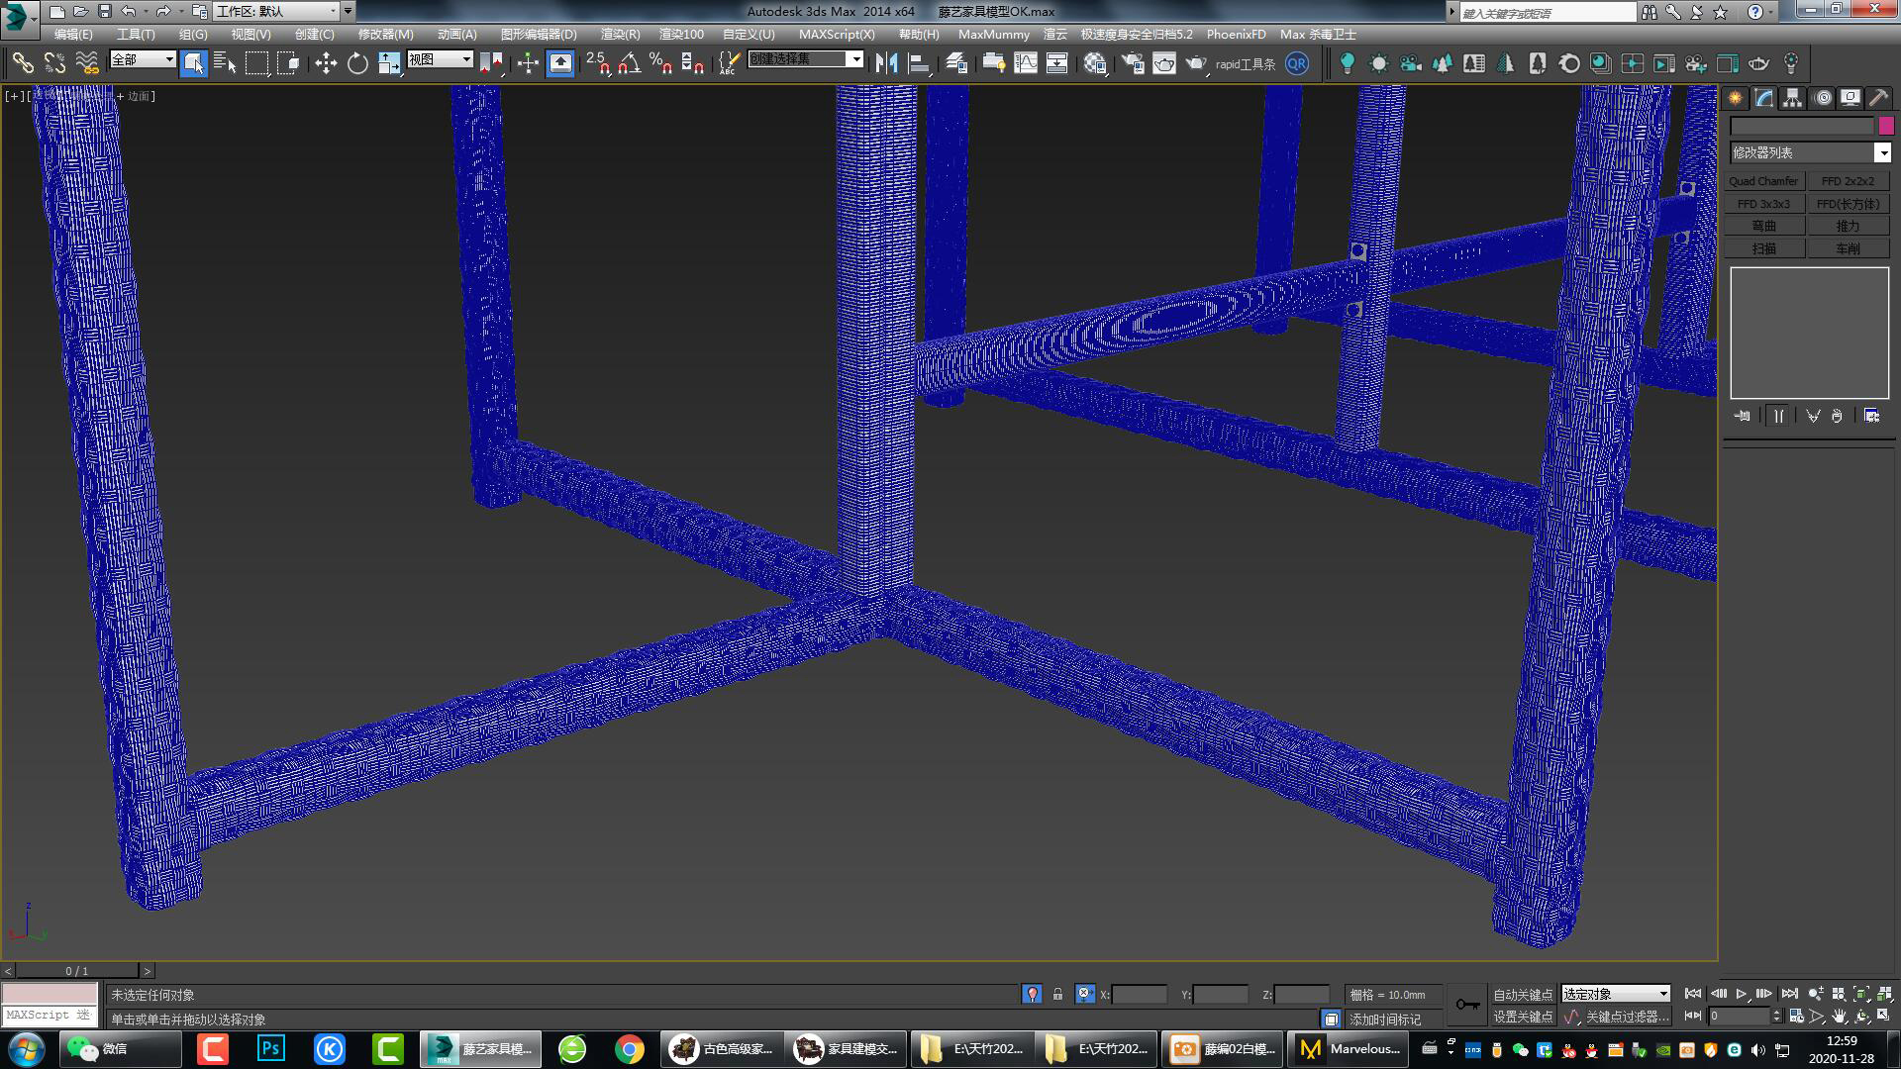The width and height of the screenshot is (1901, 1069).
Task: Open the 修改器(M) menu
Action: point(385,34)
